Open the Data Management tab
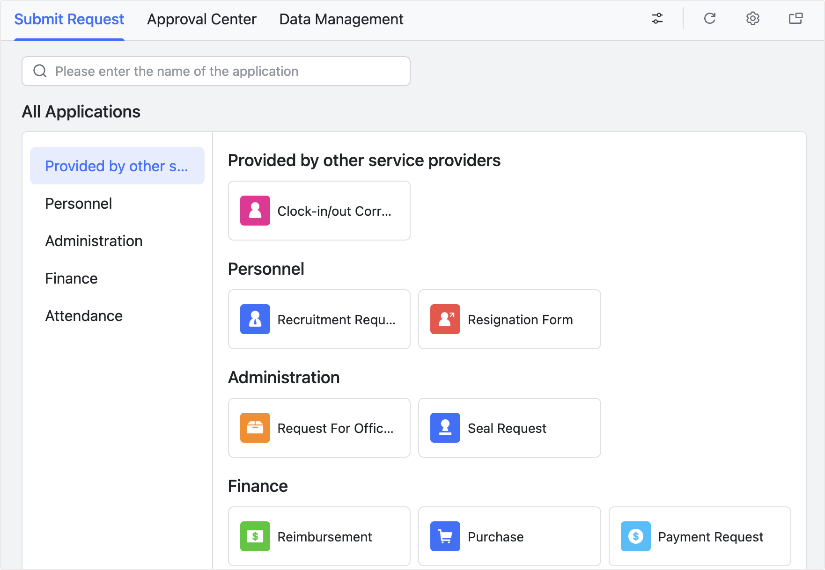Image resolution: width=825 pixels, height=570 pixels. pos(340,19)
